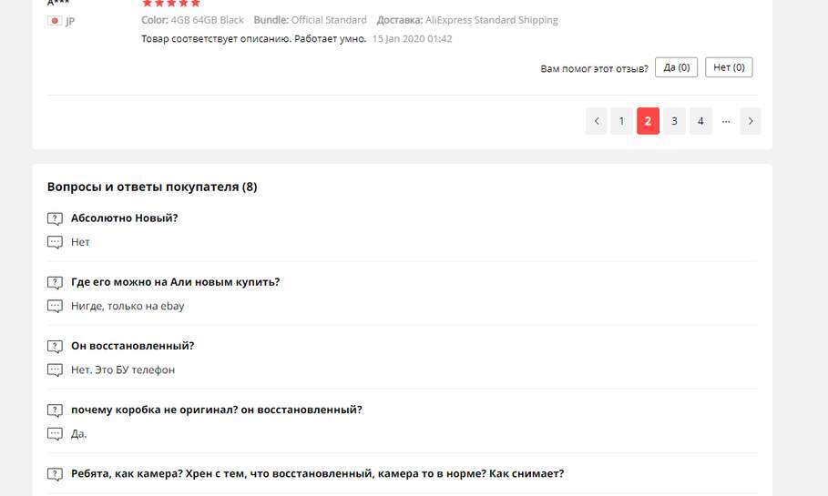828x496 pixels.
Task: Go to next reviews page arrow
Action: [x=751, y=121]
